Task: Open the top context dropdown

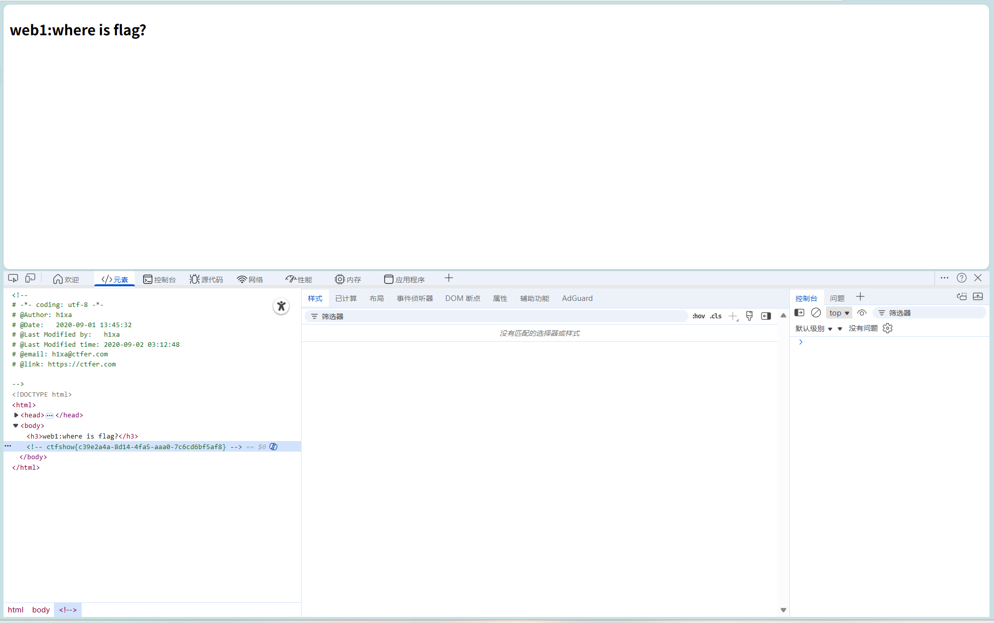Action: point(839,313)
